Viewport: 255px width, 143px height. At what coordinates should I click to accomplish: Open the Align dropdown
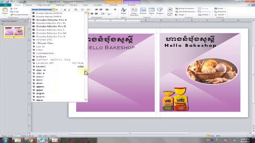[180, 15]
